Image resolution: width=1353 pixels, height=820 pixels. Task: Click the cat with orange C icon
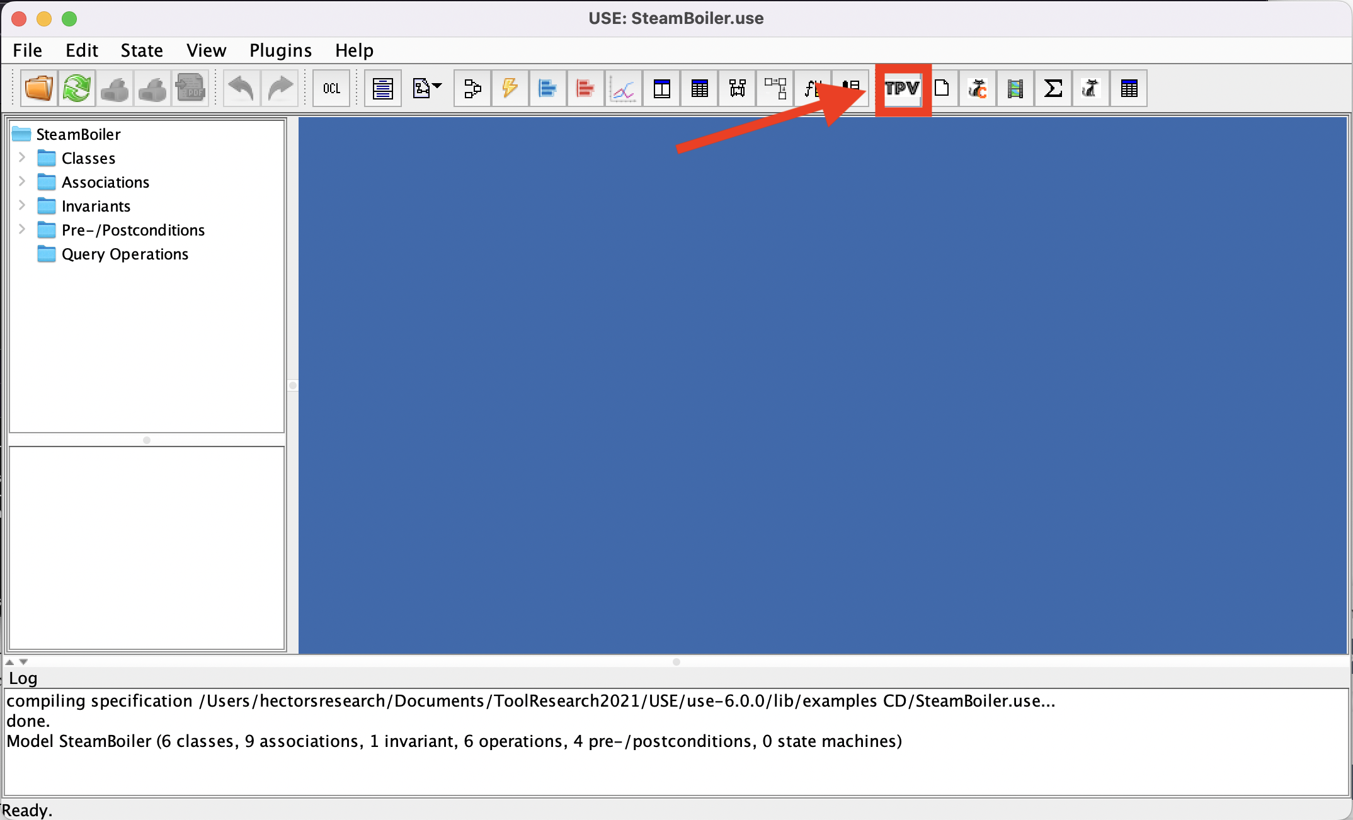tap(977, 88)
